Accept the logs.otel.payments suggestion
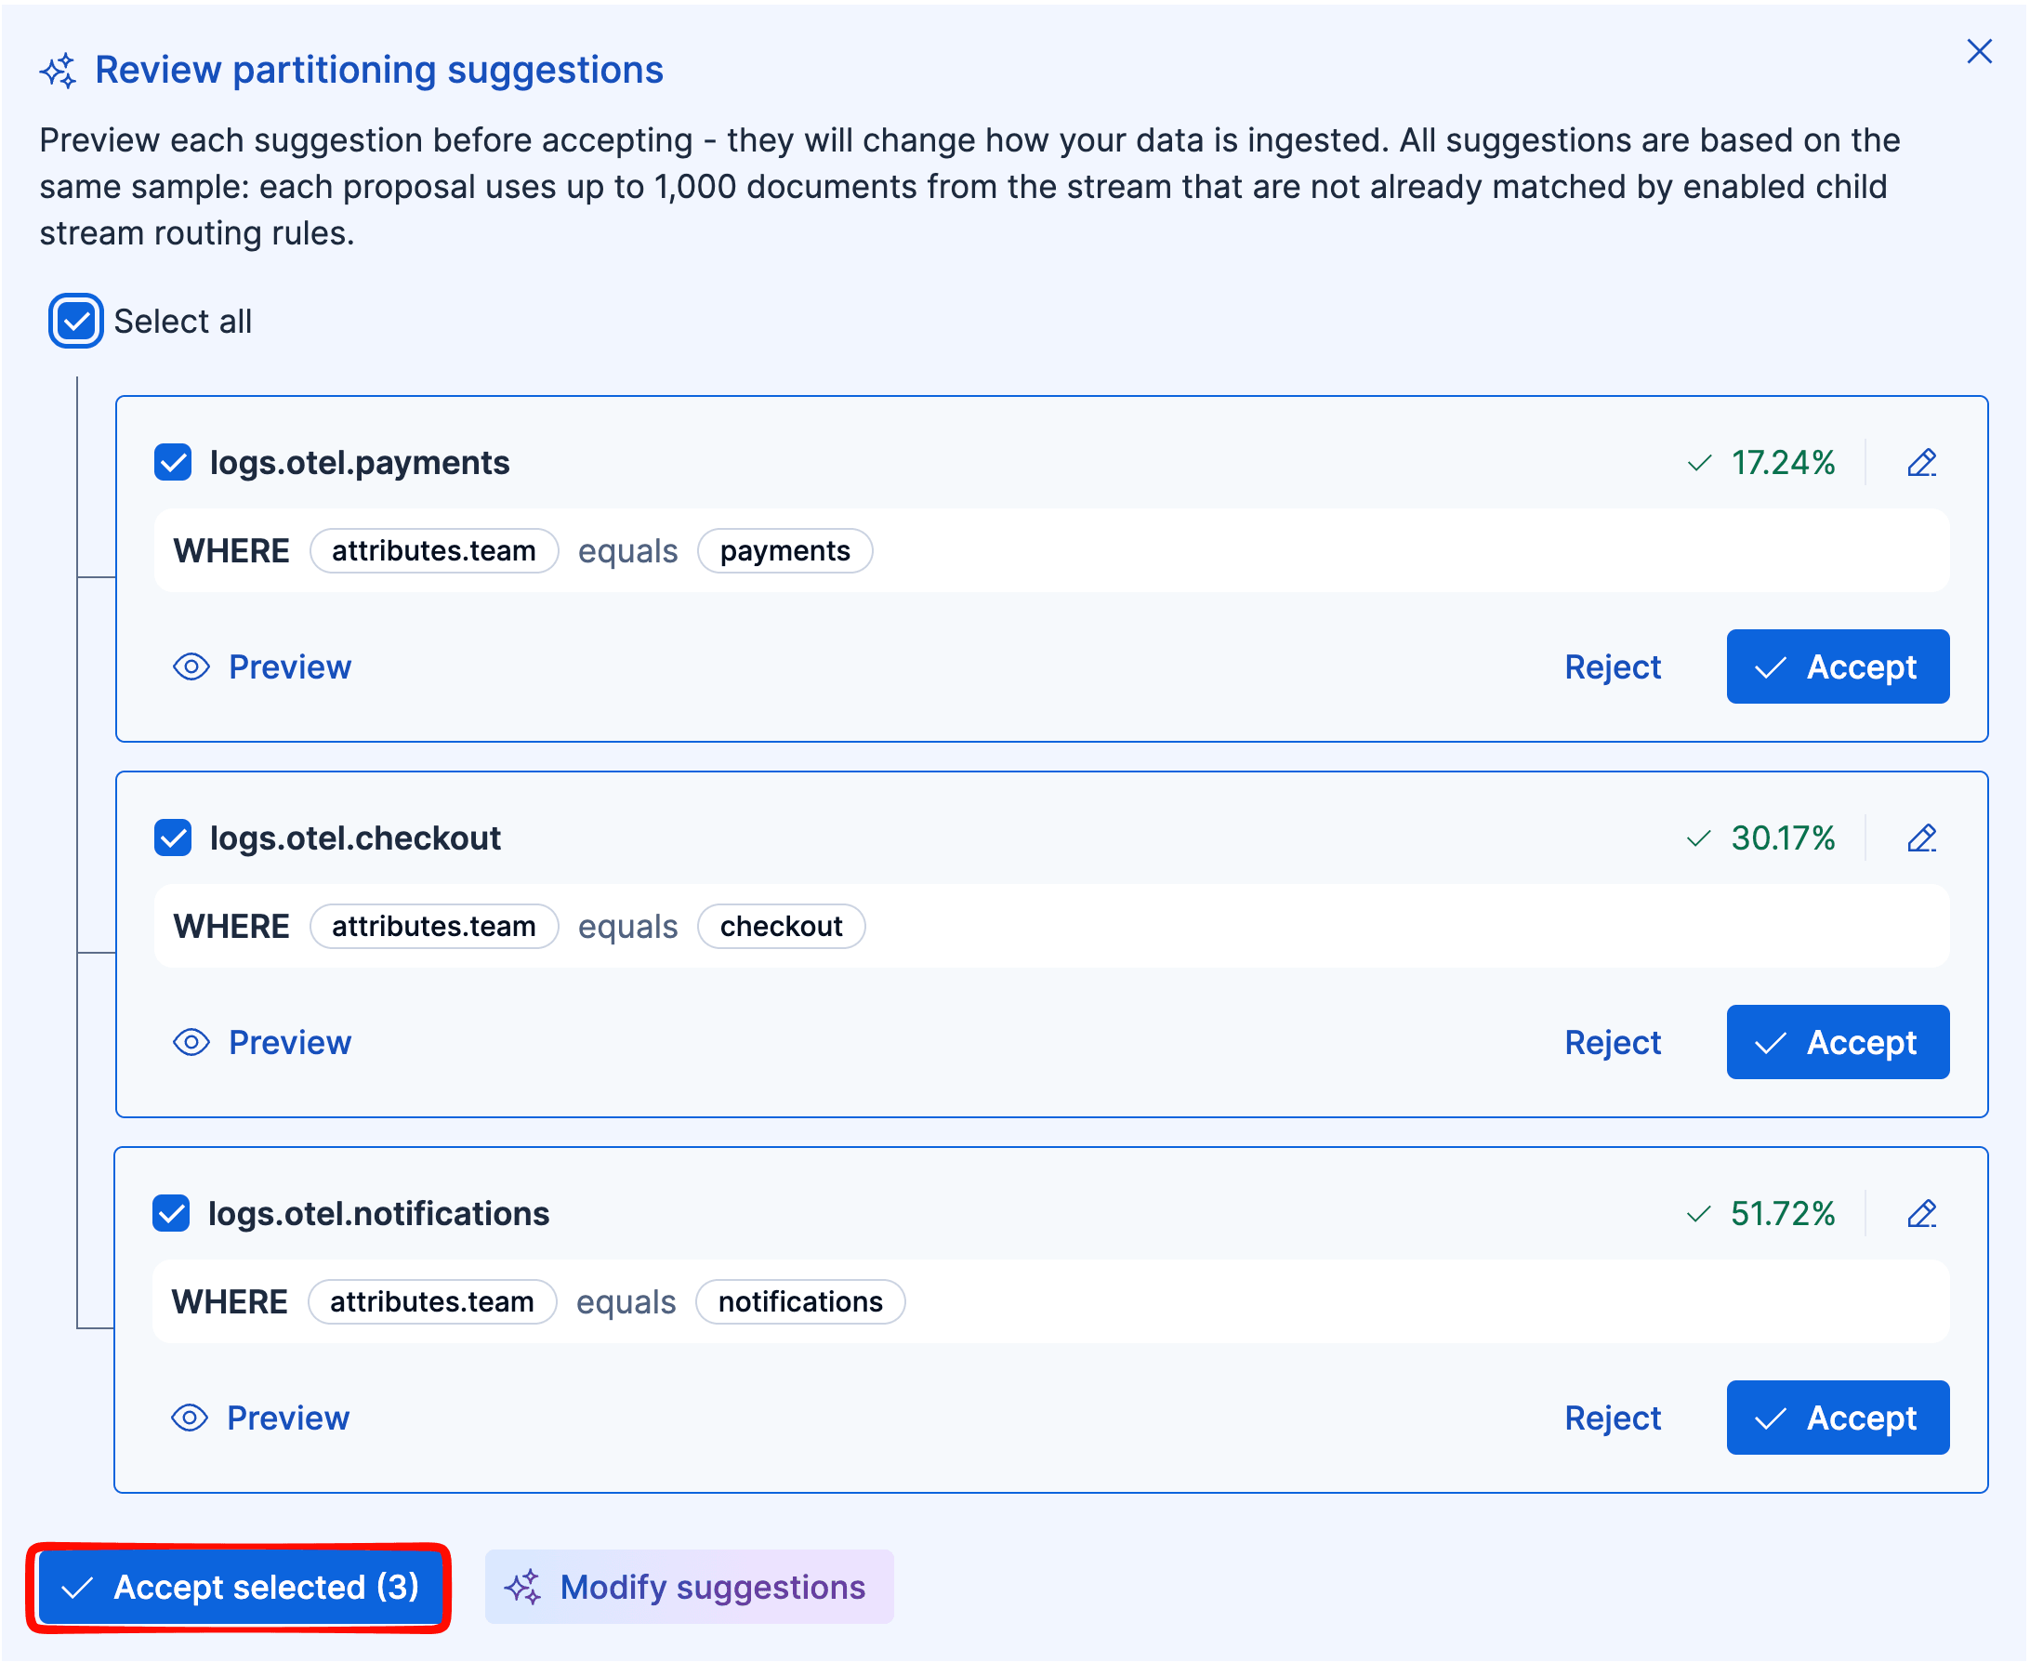This screenshot has width=2030, height=1662. pyautogui.click(x=1838, y=666)
